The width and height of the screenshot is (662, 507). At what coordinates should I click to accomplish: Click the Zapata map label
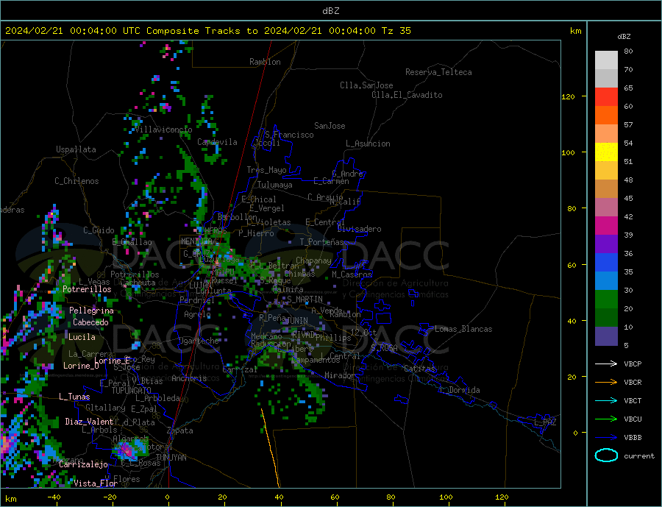(180, 431)
